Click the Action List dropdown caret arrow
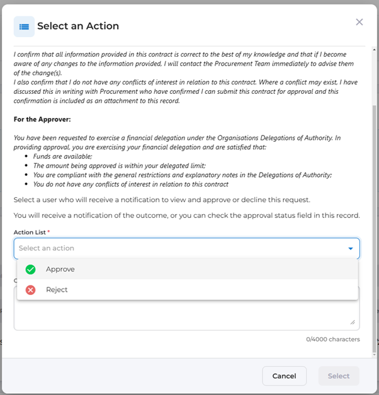Screen dimensions: 379x395 tap(351, 249)
